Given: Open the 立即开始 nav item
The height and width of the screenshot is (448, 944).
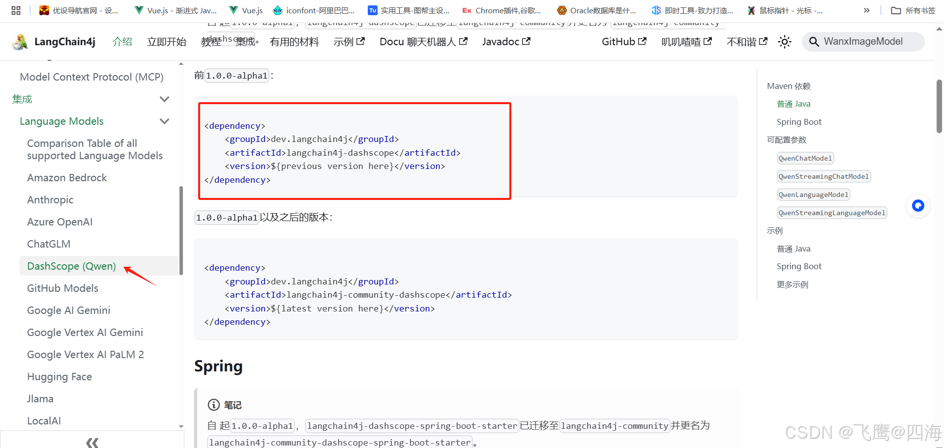Looking at the screenshot, I should [167, 42].
